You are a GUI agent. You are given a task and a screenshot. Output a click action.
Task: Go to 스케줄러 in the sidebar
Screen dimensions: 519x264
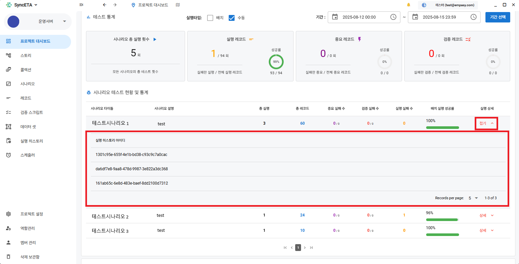click(x=28, y=155)
